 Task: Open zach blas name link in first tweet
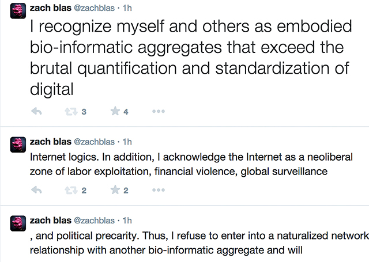(x=48, y=7)
